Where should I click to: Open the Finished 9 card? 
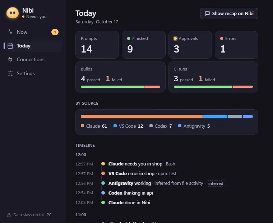pyautogui.click(x=144, y=45)
